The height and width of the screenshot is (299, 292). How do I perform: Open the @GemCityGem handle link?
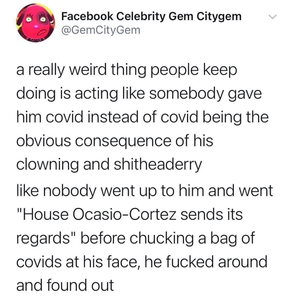(100, 30)
